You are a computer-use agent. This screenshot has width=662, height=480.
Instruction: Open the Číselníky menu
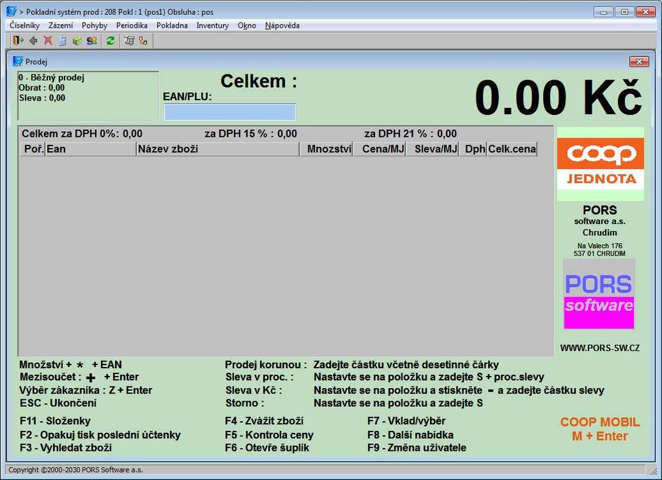coord(25,25)
